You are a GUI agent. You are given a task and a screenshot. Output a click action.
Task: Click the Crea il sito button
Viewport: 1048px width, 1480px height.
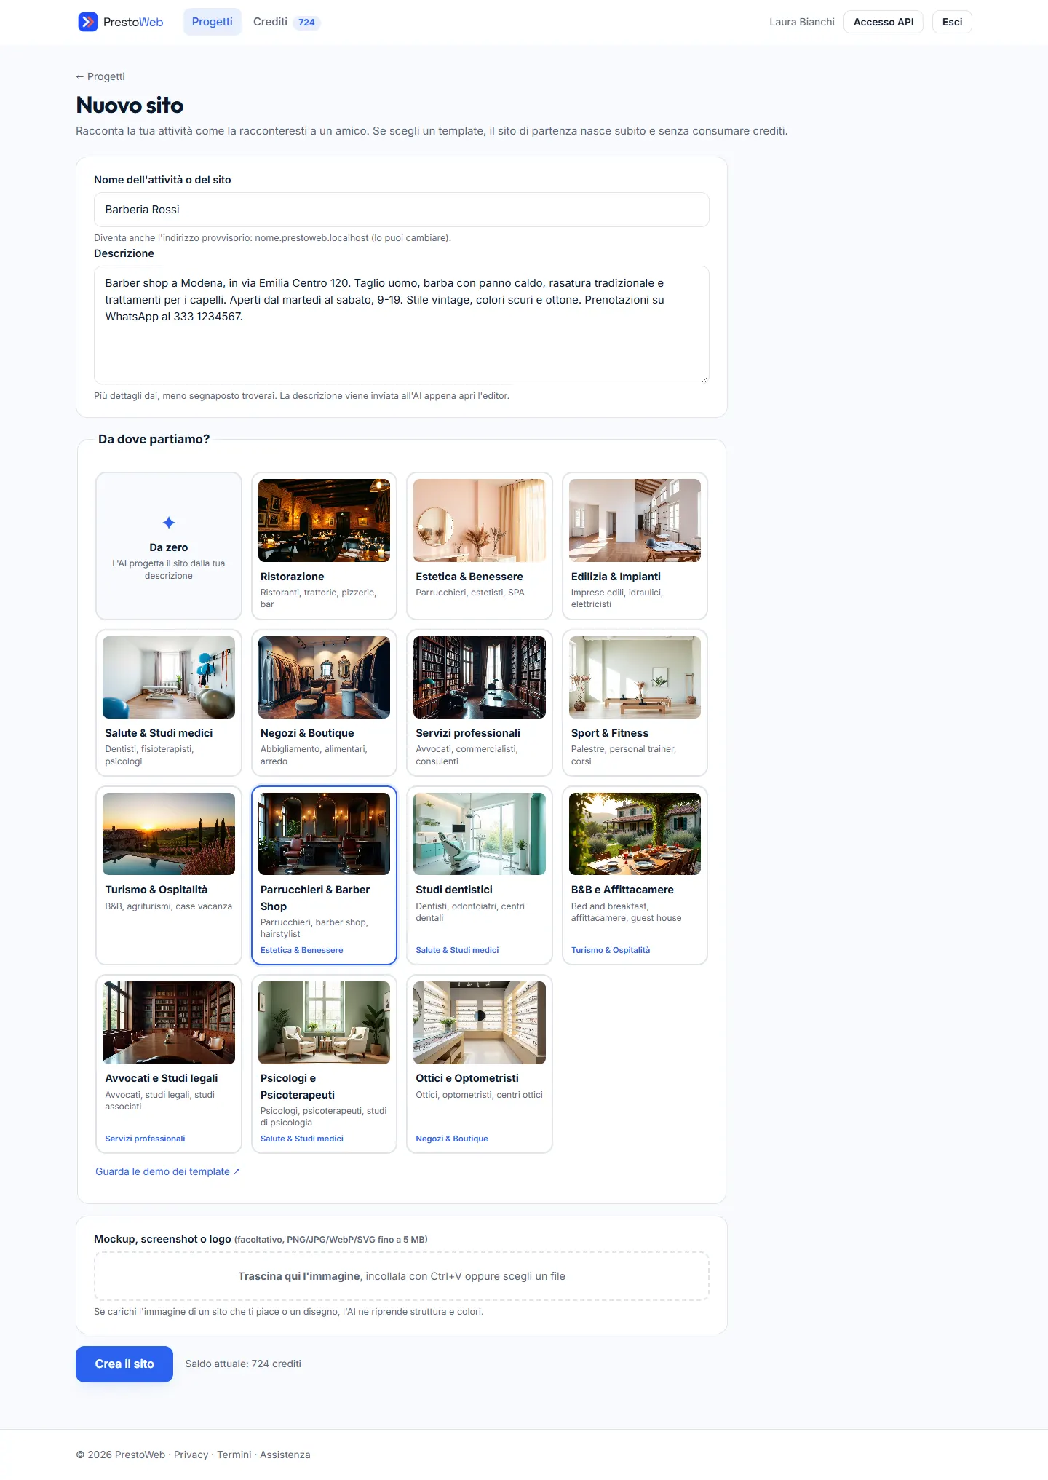[x=124, y=1364]
